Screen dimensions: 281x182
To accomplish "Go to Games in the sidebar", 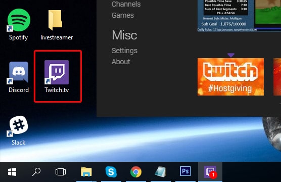I will [123, 15].
